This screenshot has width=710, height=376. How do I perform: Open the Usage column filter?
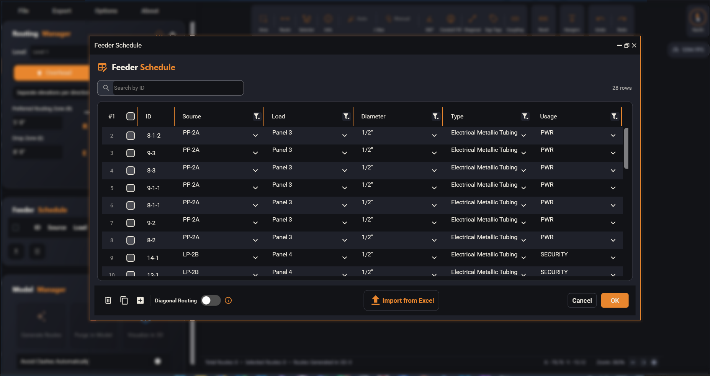pos(614,116)
